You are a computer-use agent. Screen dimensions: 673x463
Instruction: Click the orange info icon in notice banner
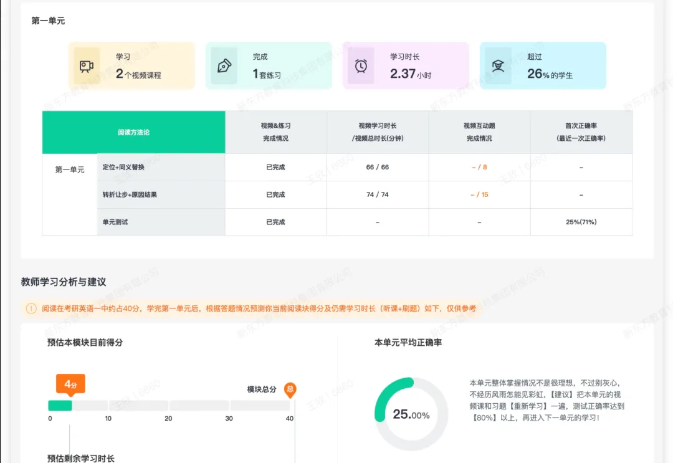[x=31, y=308]
